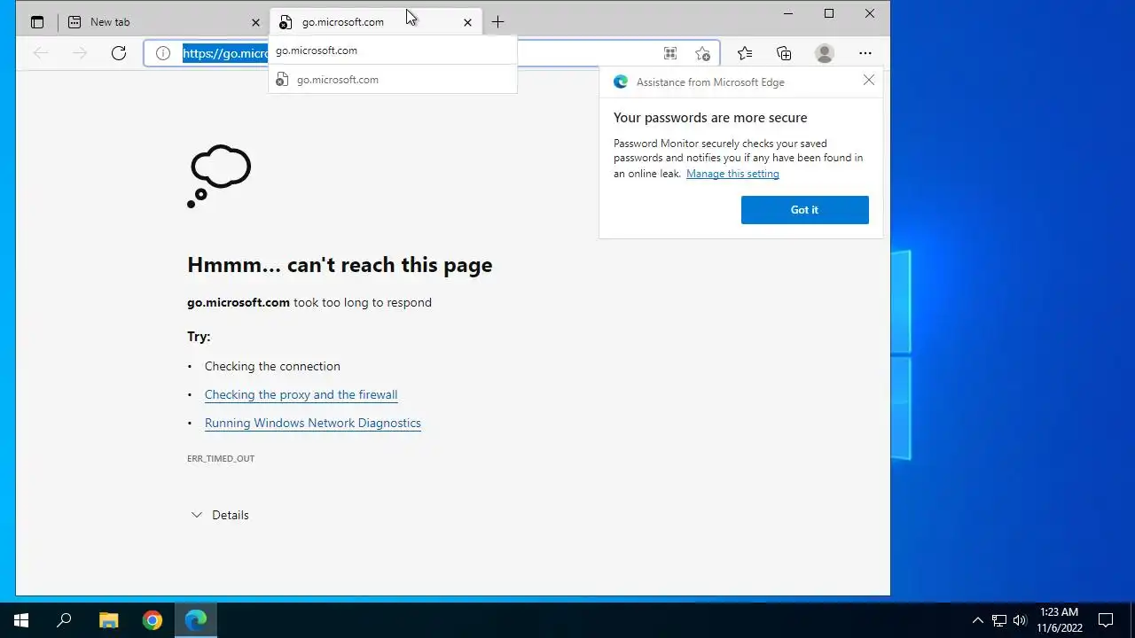This screenshot has width=1135, height=638.
Task: Click the ERR_TIMED_OUT error code text
Action: (x=221, y=458)
